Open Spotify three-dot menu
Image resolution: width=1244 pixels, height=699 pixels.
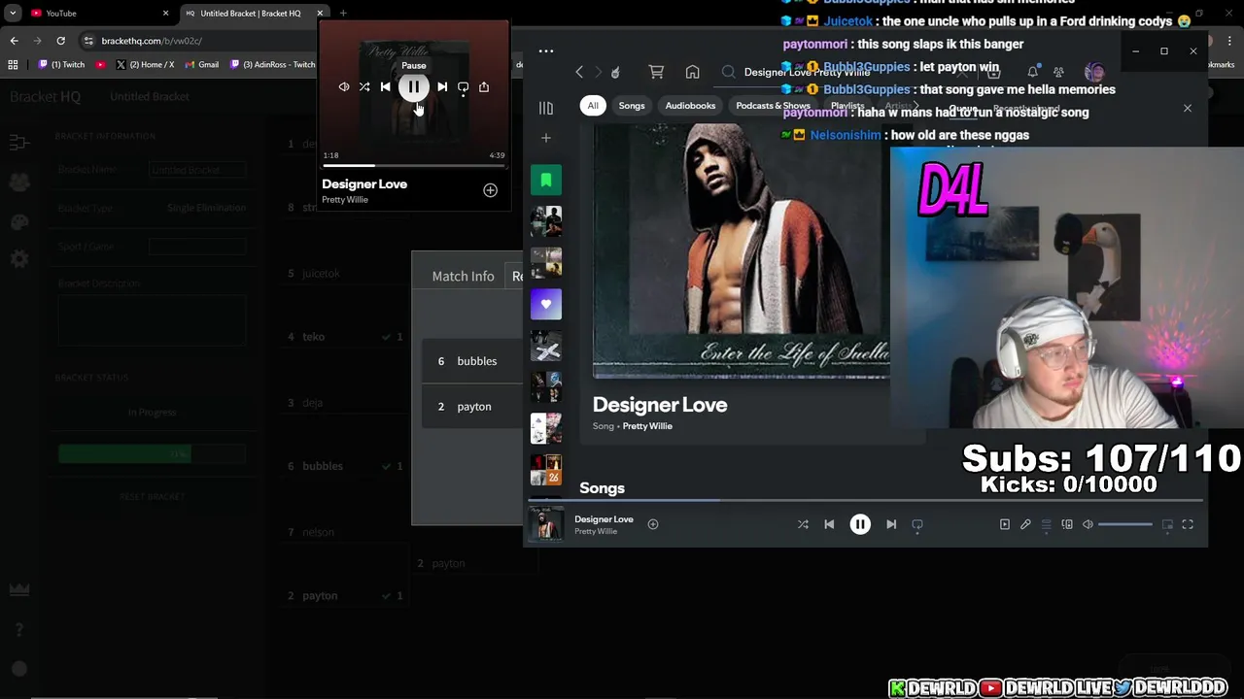point(546,51)
